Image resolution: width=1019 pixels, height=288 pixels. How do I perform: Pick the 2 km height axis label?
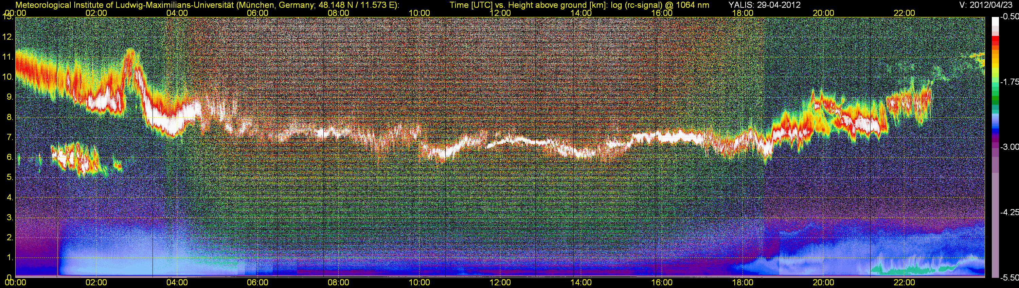click(x=10, y=238)
